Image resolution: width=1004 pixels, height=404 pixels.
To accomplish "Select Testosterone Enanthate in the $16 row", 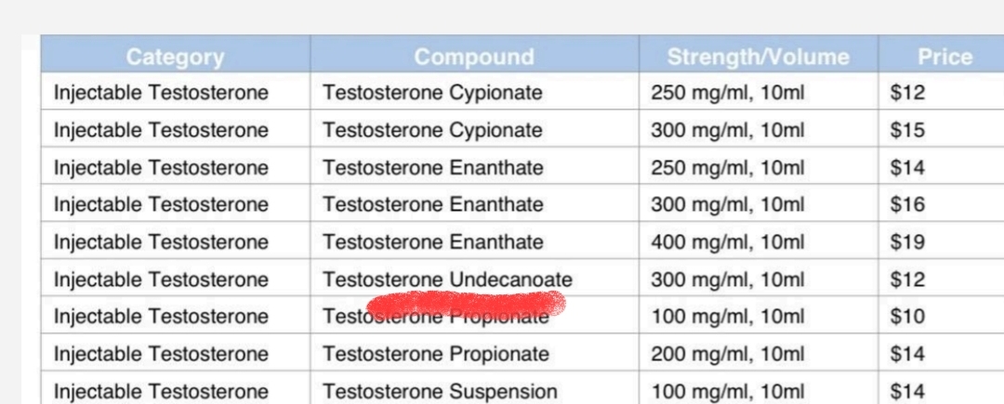I will 432,204.
